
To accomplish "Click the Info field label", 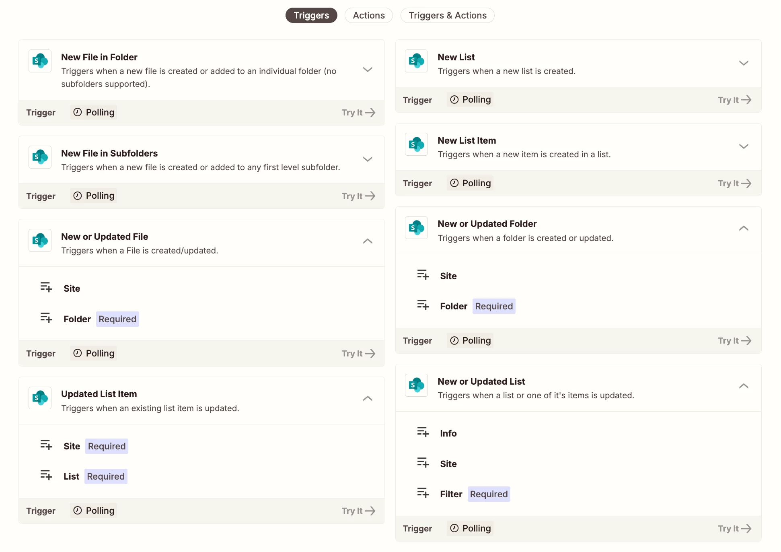I will point(448,433).
